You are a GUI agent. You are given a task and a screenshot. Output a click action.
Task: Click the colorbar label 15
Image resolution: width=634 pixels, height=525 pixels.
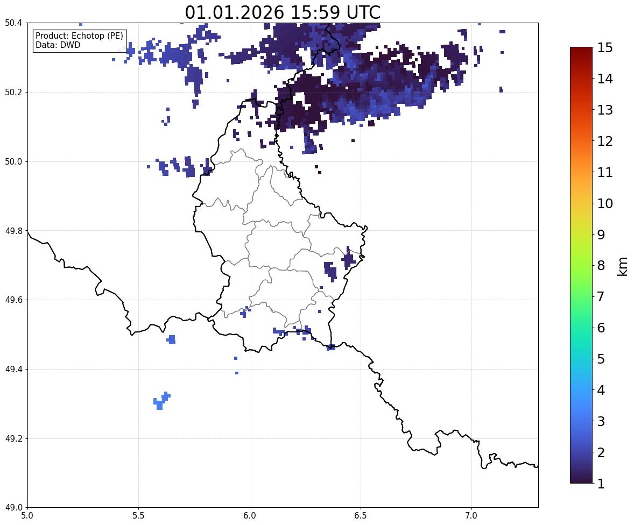pyautogui.click(x=605, y=48)
